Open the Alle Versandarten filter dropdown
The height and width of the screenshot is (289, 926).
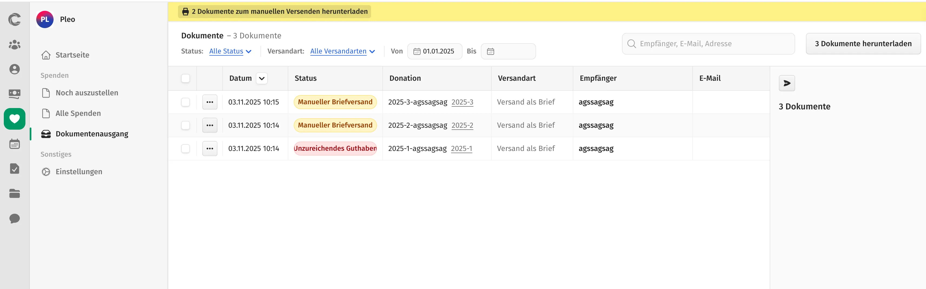(342, 51)
